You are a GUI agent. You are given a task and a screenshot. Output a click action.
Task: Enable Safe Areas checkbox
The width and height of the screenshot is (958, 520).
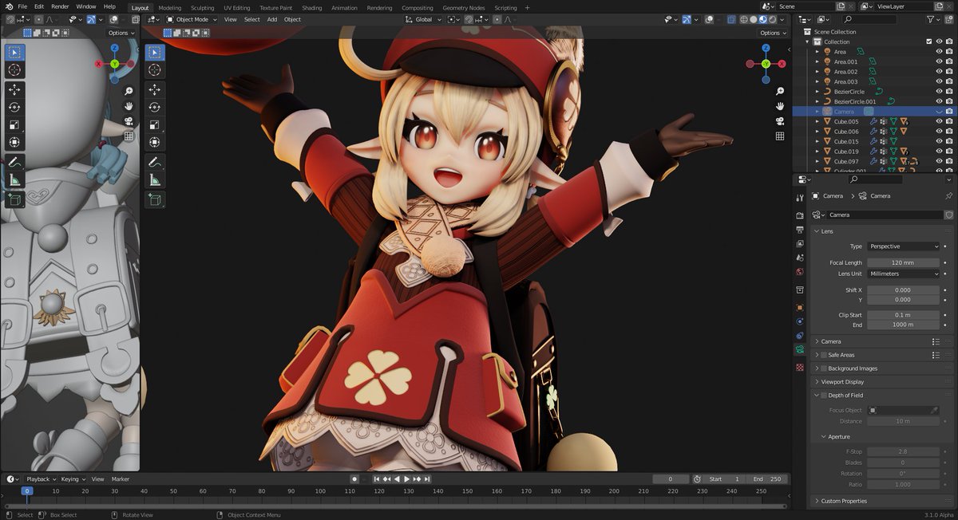point(823,355)
